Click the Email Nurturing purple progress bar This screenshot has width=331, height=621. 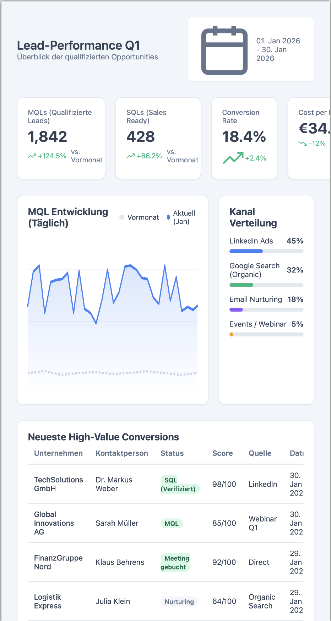pyautogui.click(x=236, y=310)
